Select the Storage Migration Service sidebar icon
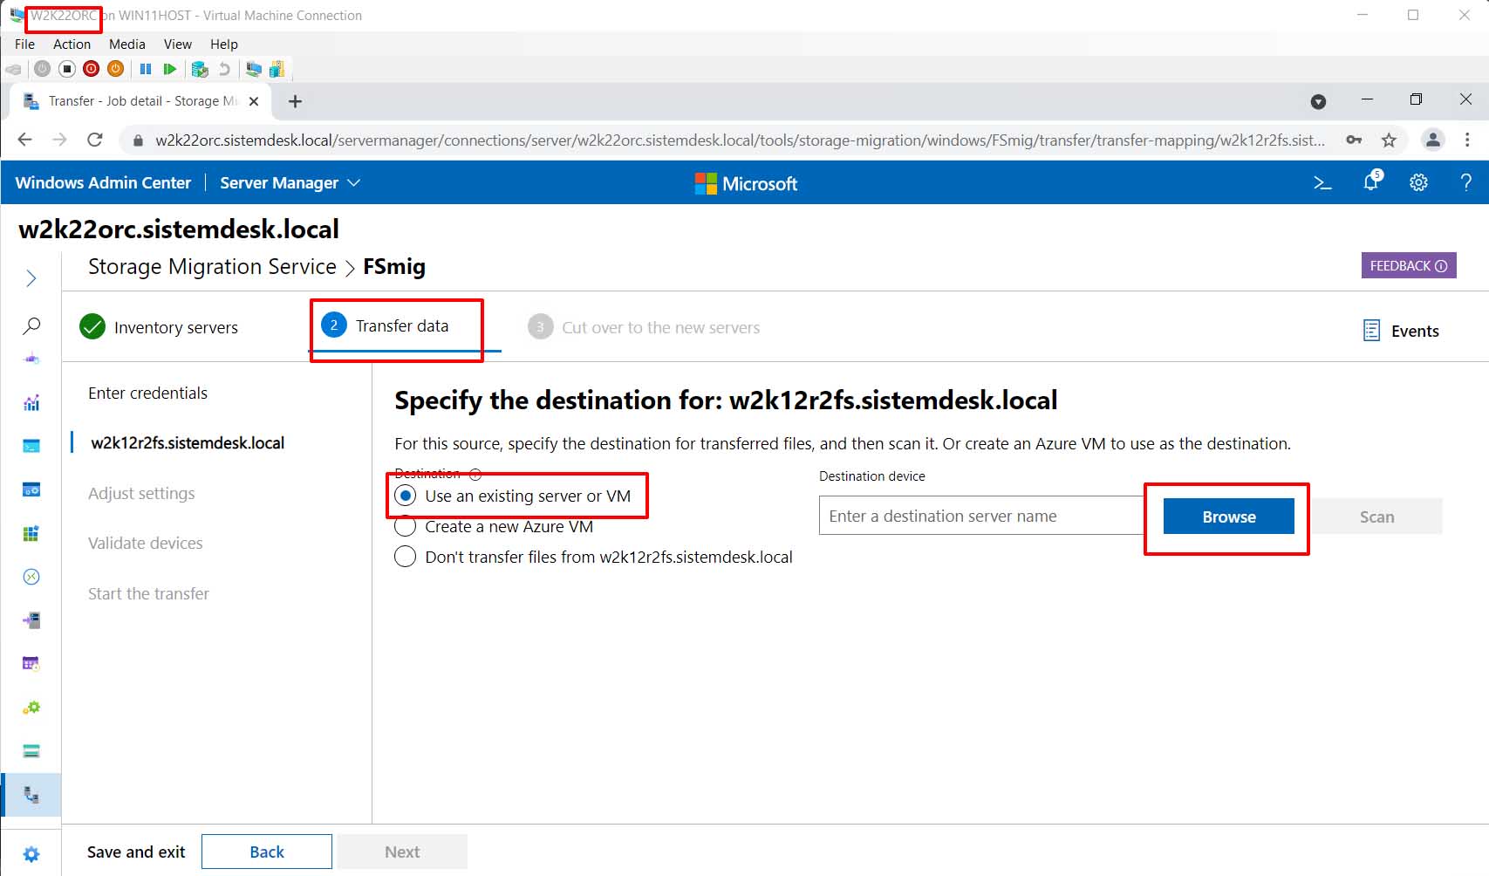 [x=31, y=795]
